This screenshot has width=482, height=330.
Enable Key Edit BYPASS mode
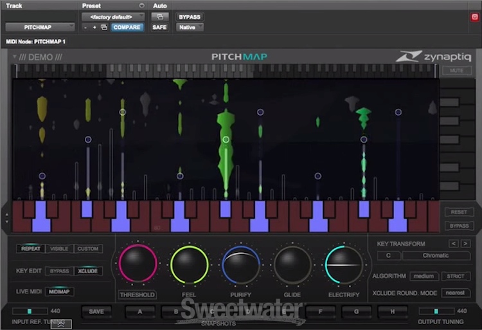click(x=59, y=271)
